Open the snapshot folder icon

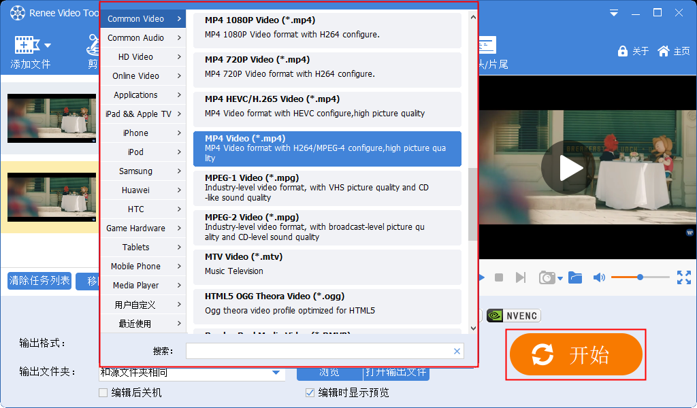click(x=575, y=277)
